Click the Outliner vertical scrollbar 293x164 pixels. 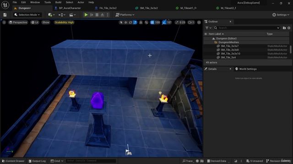(291, 49)
